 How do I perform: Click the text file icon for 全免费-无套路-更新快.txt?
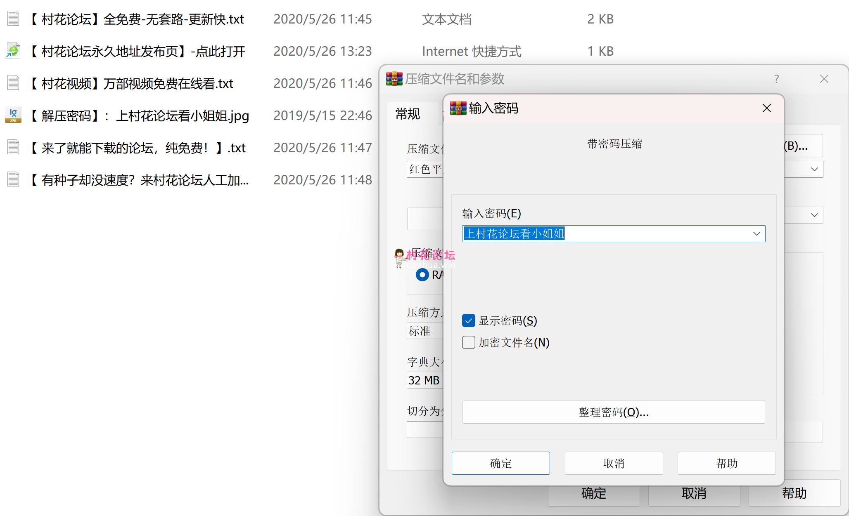pos(13,19)
